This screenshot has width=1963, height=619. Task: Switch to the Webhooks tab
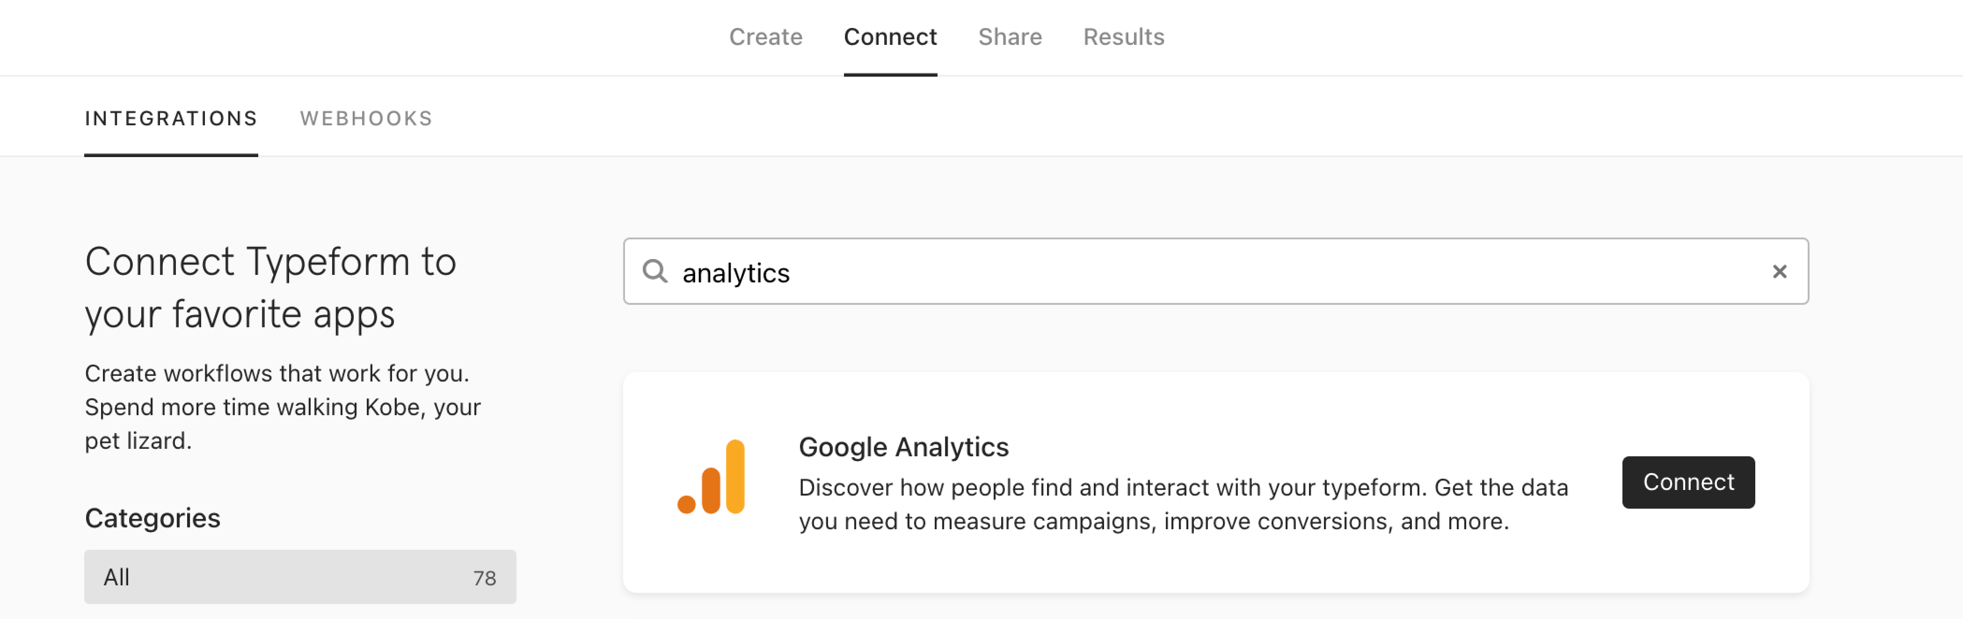pos(366,118)
